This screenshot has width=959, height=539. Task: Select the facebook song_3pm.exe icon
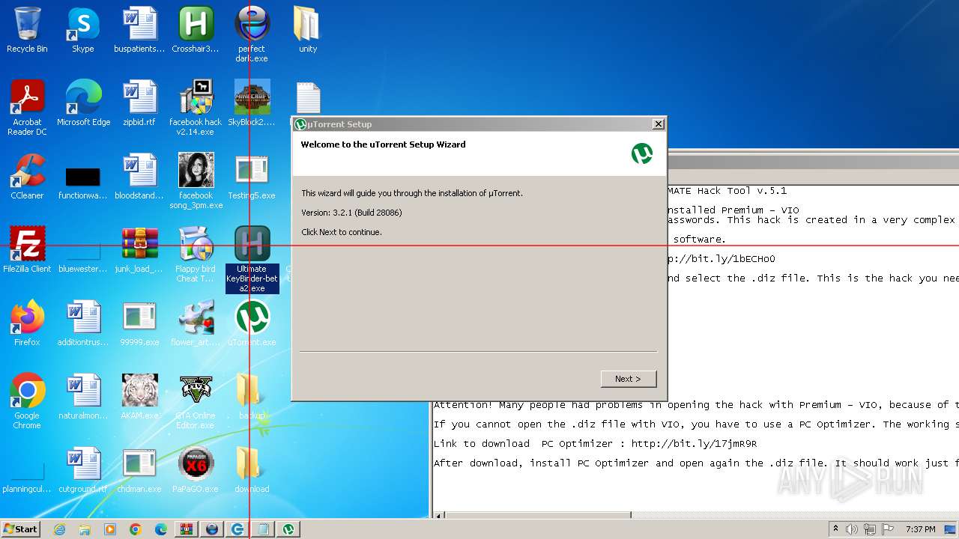coord(196,182)
